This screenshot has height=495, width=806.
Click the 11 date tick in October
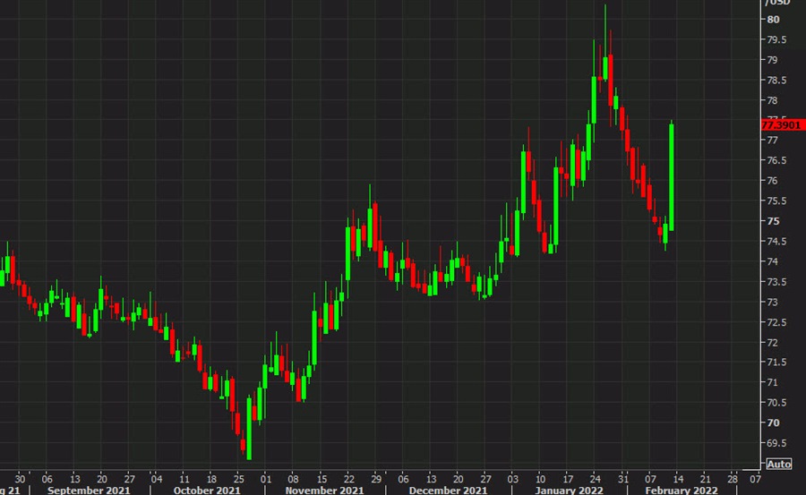point(184,479)
